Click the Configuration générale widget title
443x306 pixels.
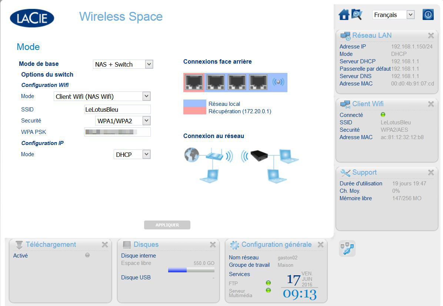coord(277,245)
